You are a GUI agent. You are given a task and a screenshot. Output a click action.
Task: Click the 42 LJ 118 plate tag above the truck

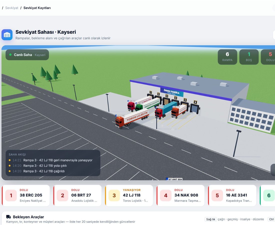tap(120, 115)
